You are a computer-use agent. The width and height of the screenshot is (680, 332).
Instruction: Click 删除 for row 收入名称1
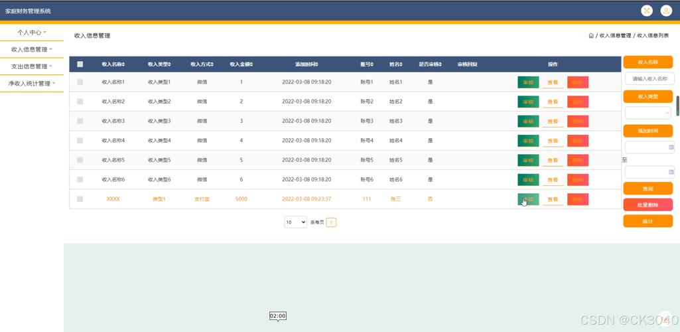click(x=578, y=82)
